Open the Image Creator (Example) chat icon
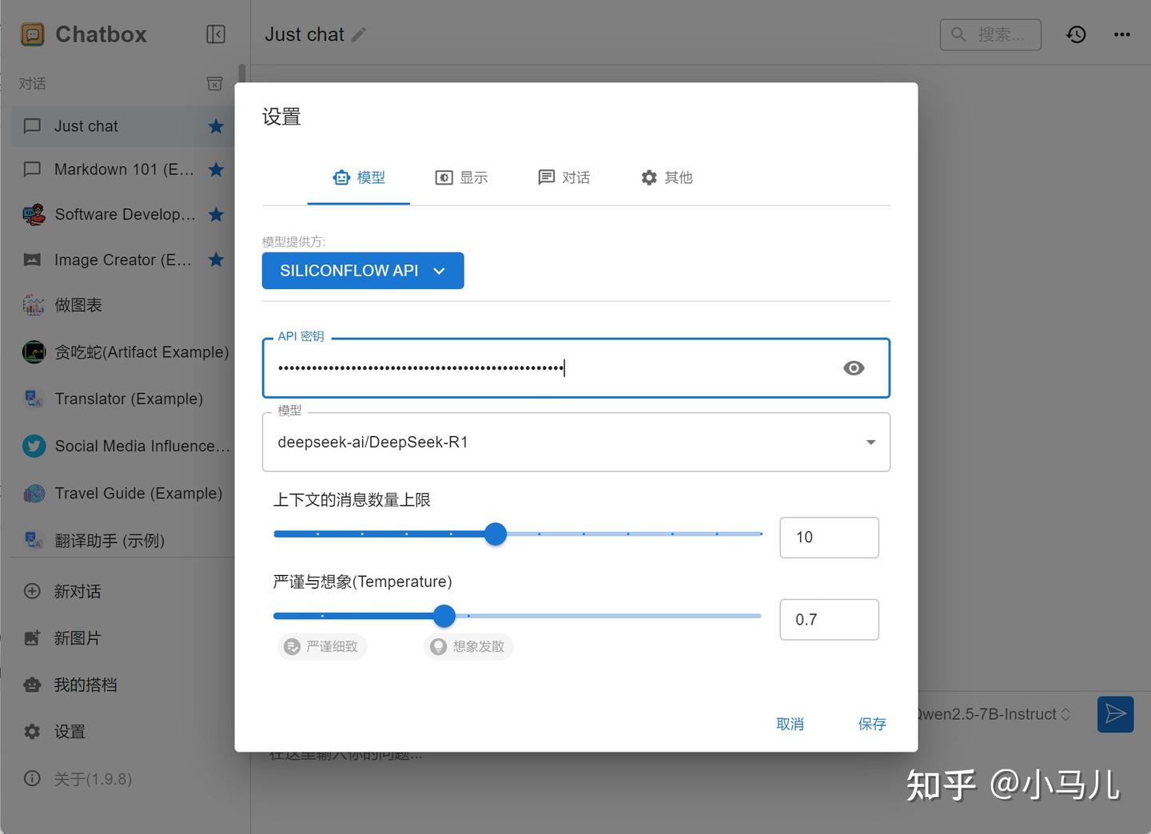This screenshot has height=834, width=1151. tap(33, 260)
